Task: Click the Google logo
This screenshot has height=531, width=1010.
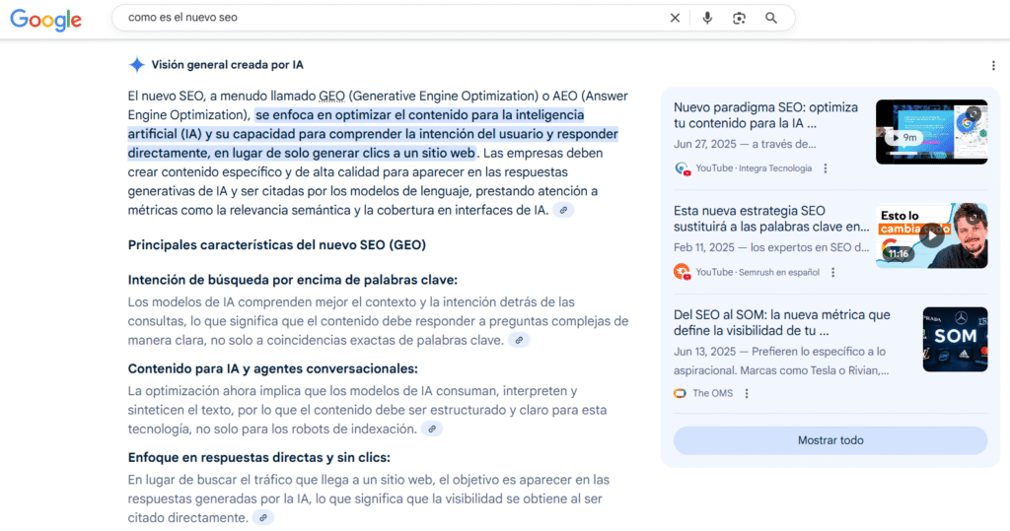Action: click(x=46, y=19)
